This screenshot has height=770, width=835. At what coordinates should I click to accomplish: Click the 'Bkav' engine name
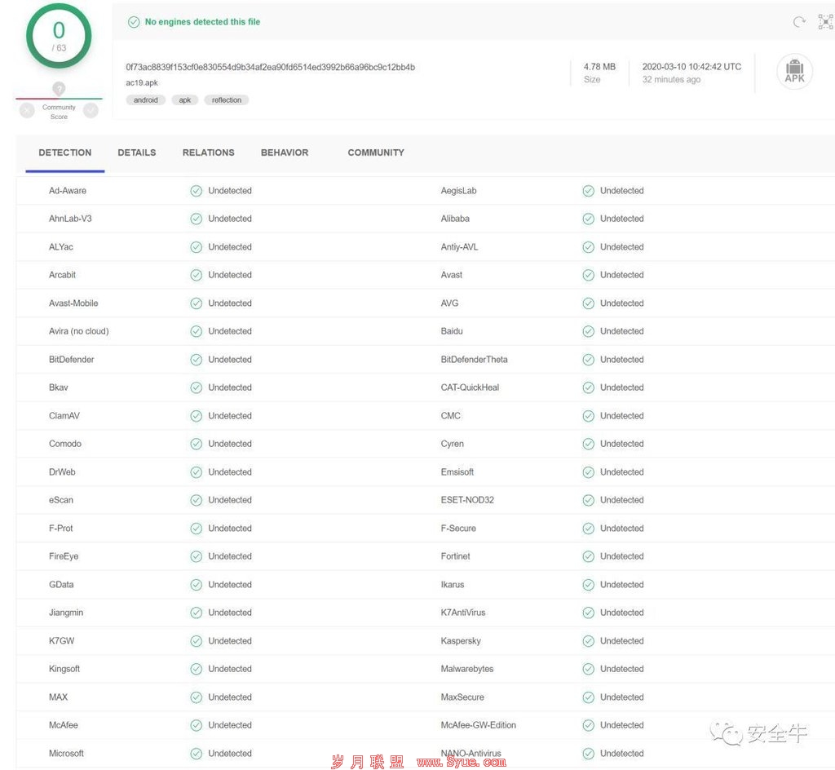(59, 387)
